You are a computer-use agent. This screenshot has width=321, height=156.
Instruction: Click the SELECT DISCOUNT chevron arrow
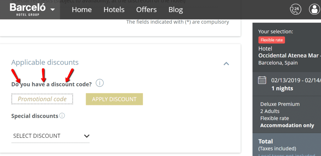tap(87, 136)
